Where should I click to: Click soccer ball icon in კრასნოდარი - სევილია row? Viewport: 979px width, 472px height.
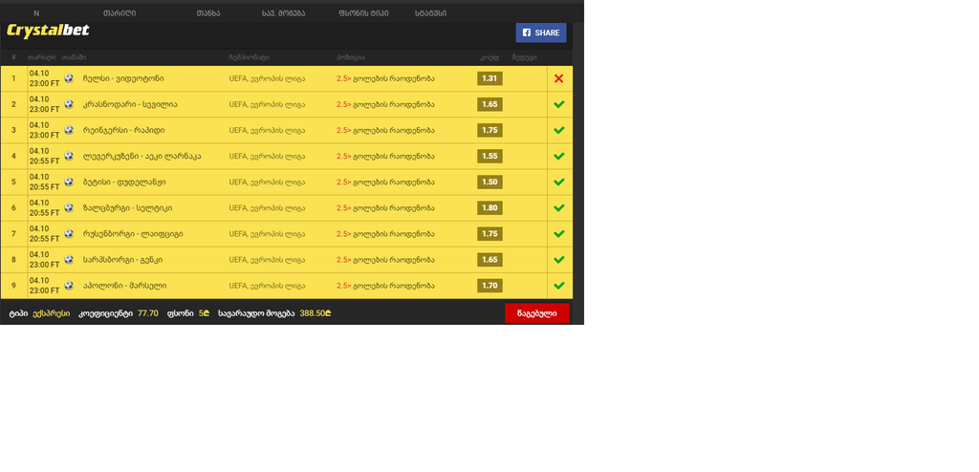coord(69,104)
